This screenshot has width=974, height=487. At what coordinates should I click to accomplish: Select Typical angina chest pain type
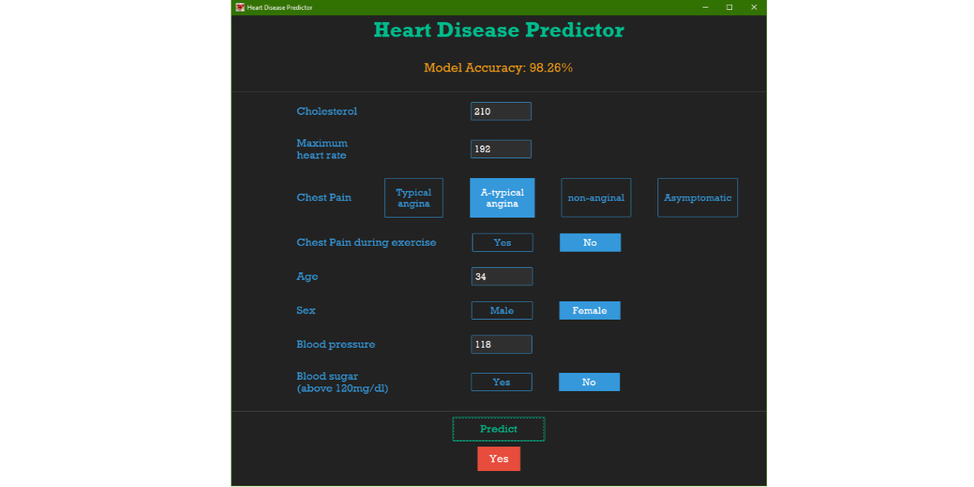click(x=413, y=197)
